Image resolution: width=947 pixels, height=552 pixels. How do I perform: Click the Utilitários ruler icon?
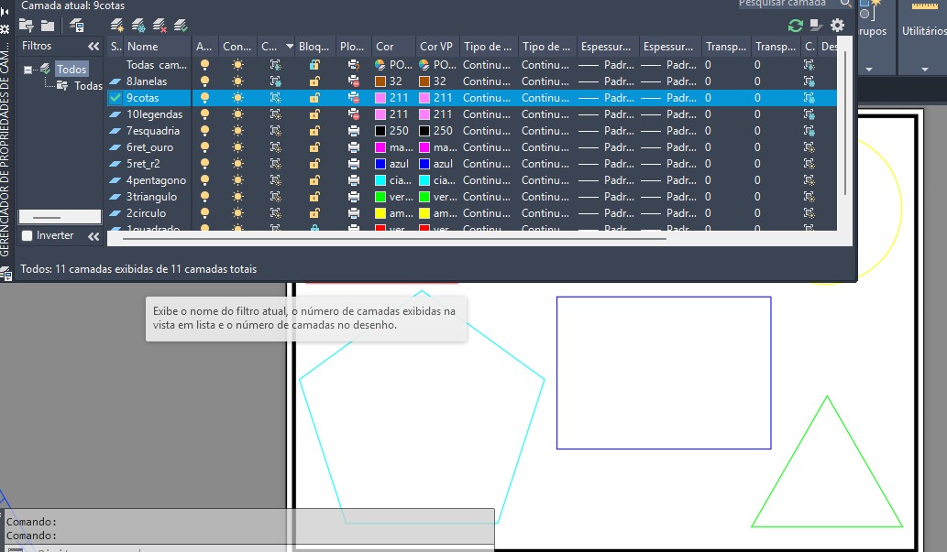pyautogui.click(x=925, y=6)
